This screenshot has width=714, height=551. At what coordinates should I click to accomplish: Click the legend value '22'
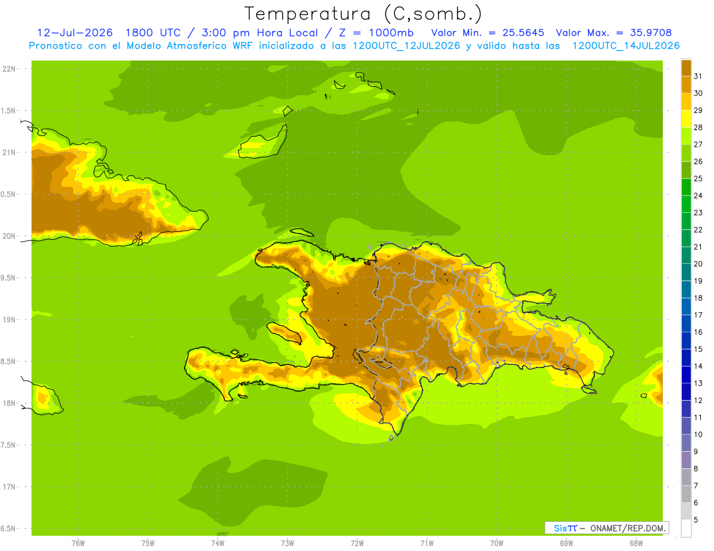(698, 229)
